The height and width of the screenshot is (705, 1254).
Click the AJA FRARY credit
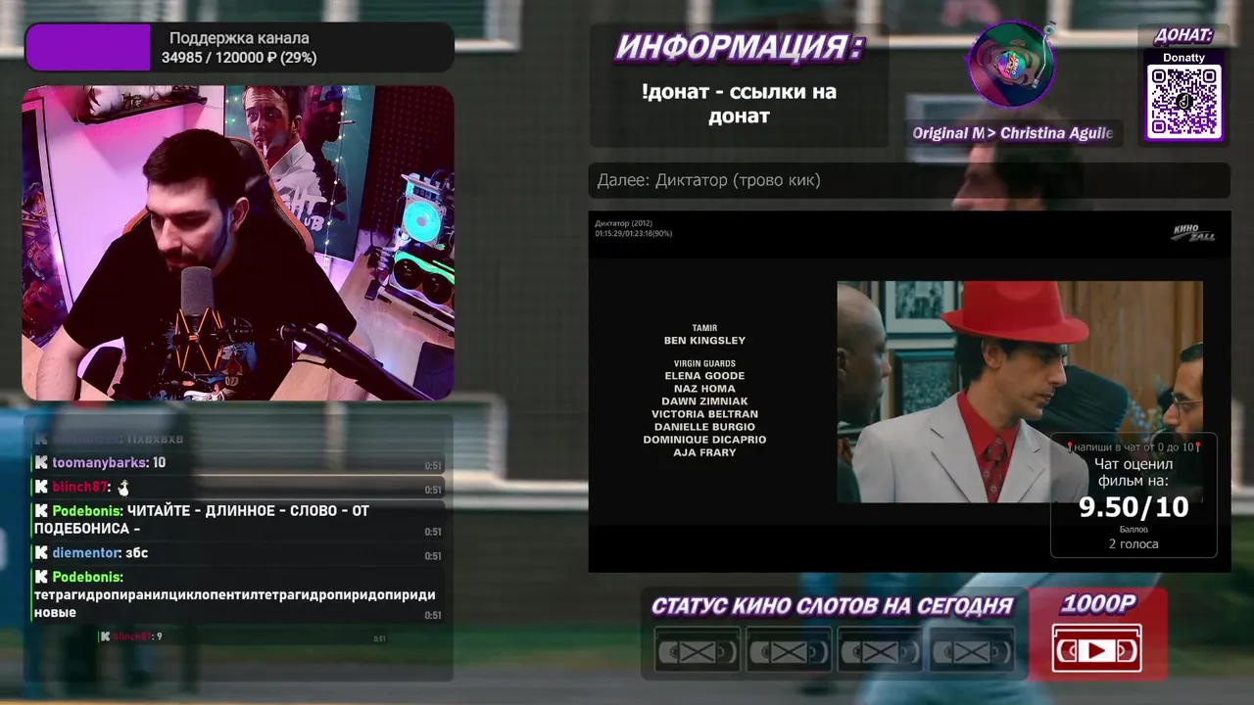pos(704,452)
